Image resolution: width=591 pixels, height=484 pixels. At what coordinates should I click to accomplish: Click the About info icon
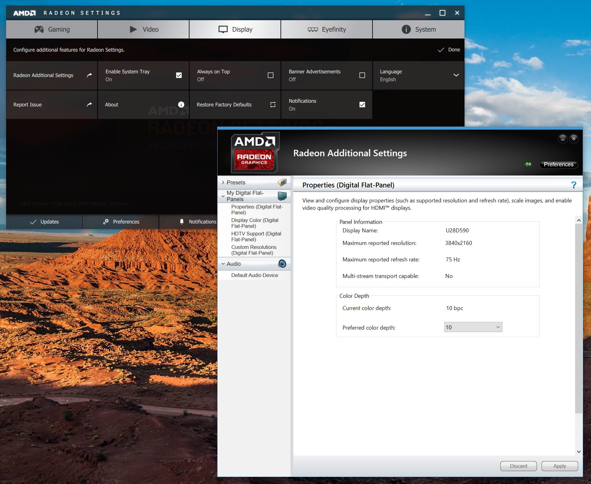click(x=181, y=105)
